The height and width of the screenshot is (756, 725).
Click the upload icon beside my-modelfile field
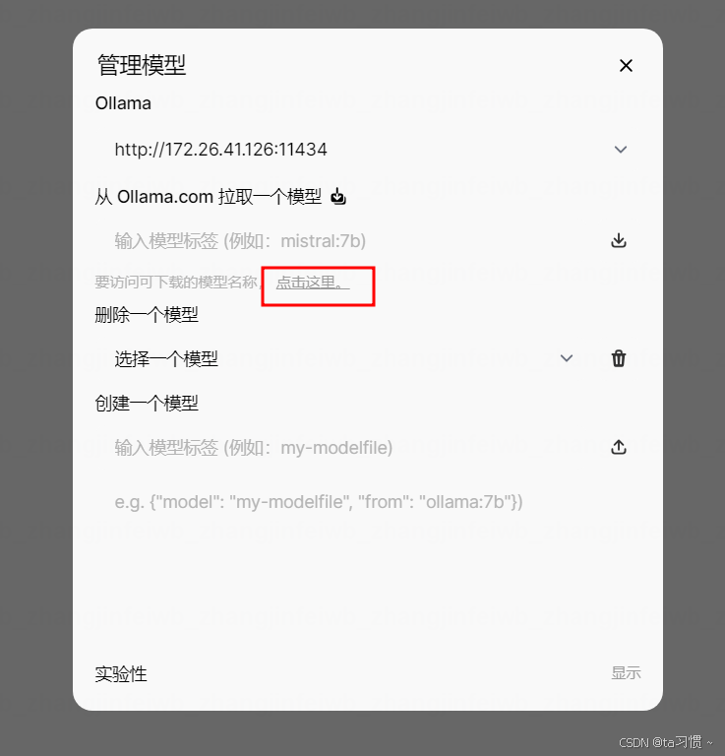pos(619,447)
